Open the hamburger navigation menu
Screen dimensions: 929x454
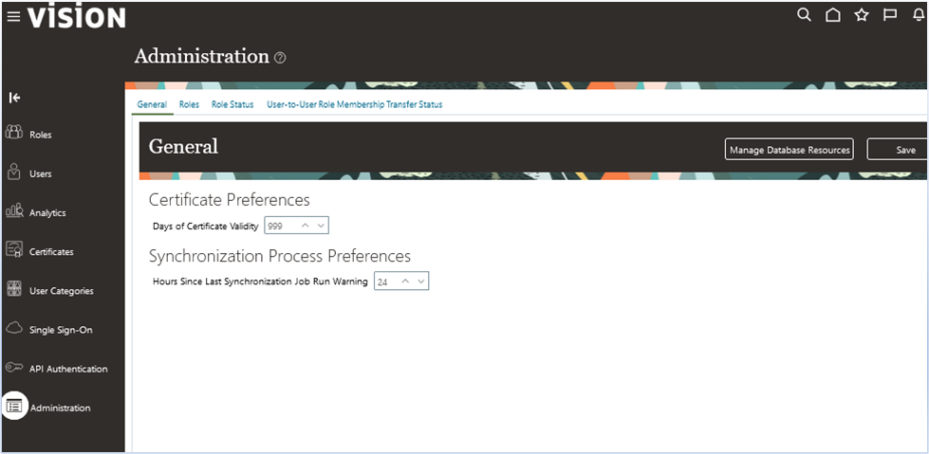[x=13, y=17]
